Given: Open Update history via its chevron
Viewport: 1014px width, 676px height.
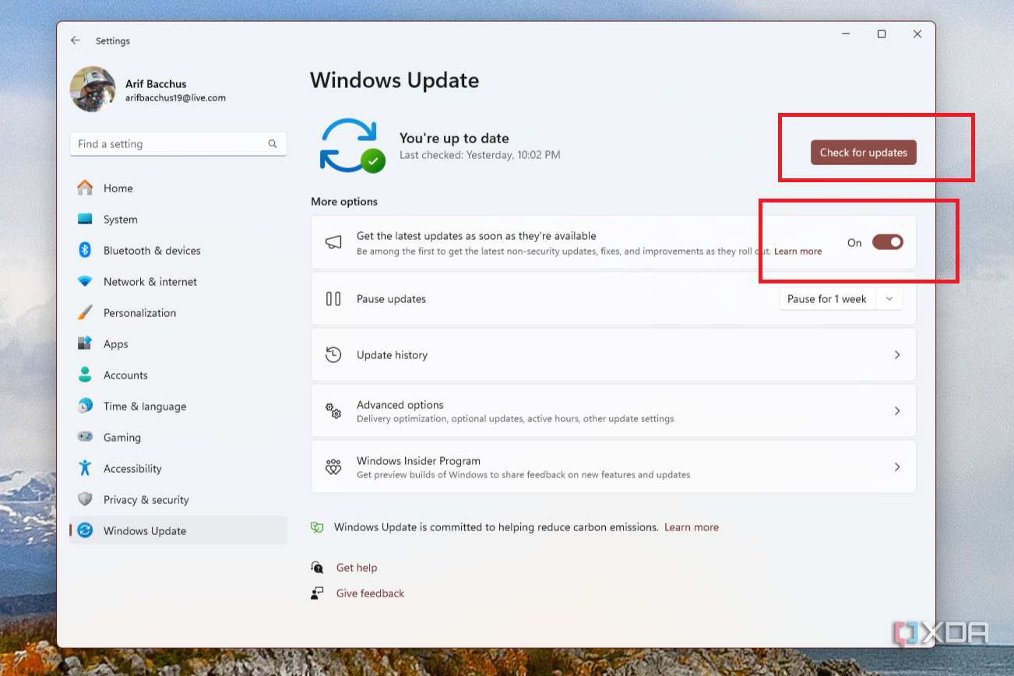Looking at the screenshot, I should point(897,354).
